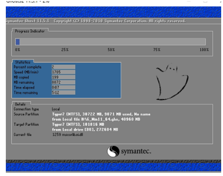Click the Percent complete value field
The height and width of the screenshot is (176, 223).
tap(63, 67)
